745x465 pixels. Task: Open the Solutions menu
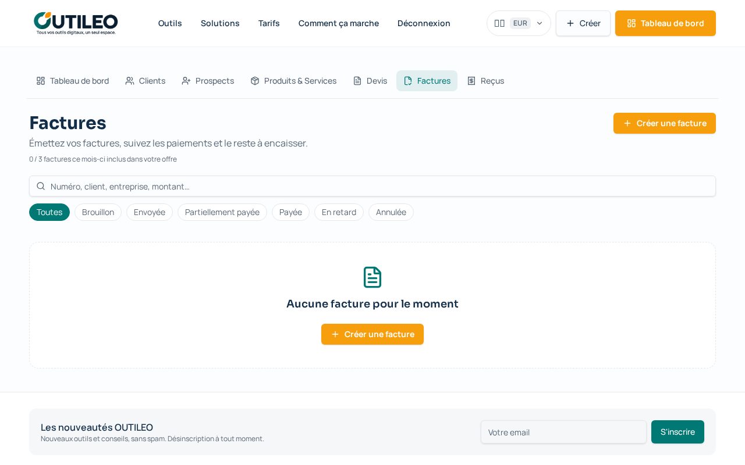(220, 23)
